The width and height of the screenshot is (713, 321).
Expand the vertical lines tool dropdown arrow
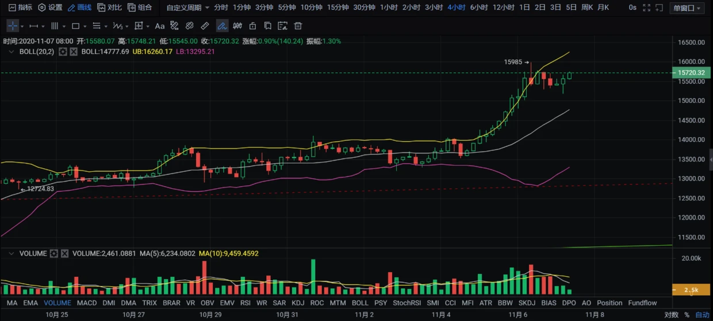[x=64, y=26]
